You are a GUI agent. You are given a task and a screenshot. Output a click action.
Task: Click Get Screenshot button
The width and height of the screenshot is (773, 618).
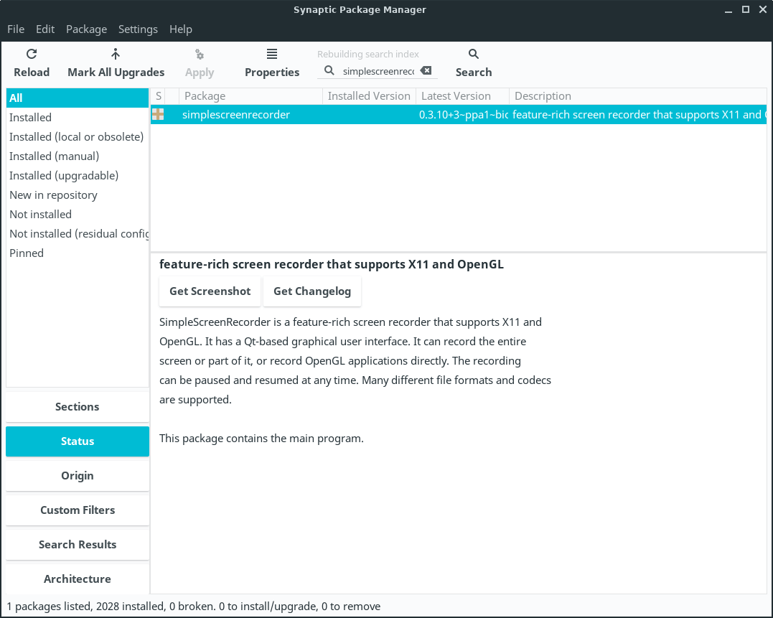pyautogui.click(x=210, y=291)
